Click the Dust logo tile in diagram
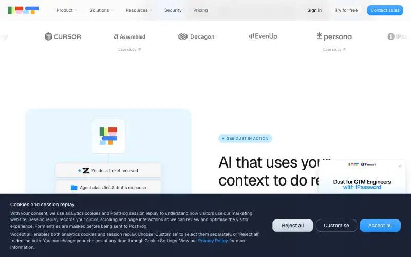Image resolution: width=411 pixels, height=257 pixels. tap(108, 136)
